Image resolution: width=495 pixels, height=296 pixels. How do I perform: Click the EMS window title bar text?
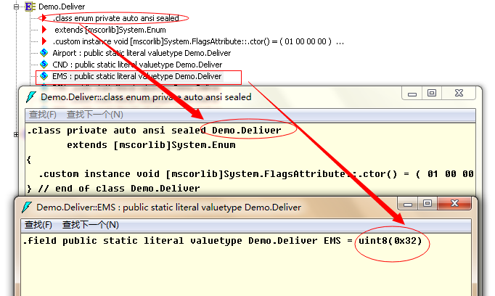pyautogui.click(x=168, y=207)
